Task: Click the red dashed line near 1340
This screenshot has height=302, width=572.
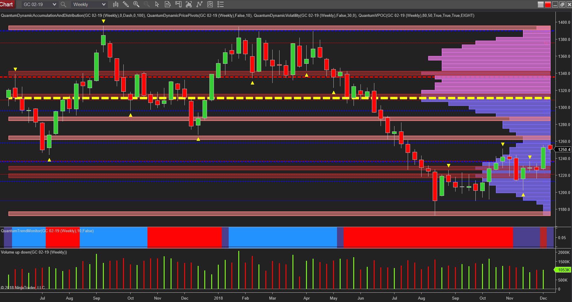Action: tap(277, 77)
